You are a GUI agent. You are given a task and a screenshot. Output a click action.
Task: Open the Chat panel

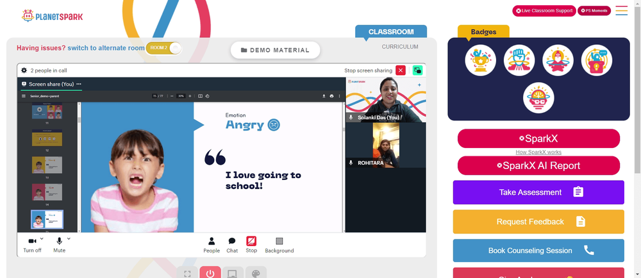coord(232,245)
